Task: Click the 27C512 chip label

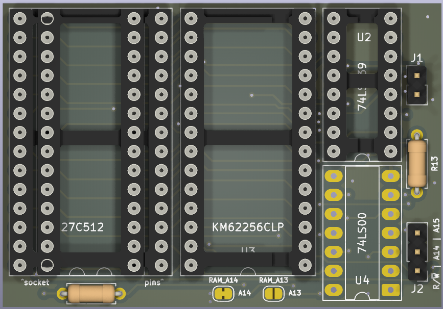Action: pyautogui.click(x=82, y=227)
